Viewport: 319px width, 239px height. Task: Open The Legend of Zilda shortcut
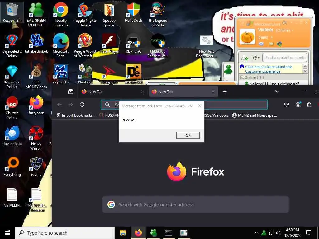click(x=158, y=15)
